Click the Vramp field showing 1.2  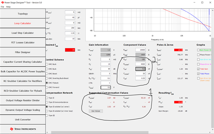click(106, 50)
